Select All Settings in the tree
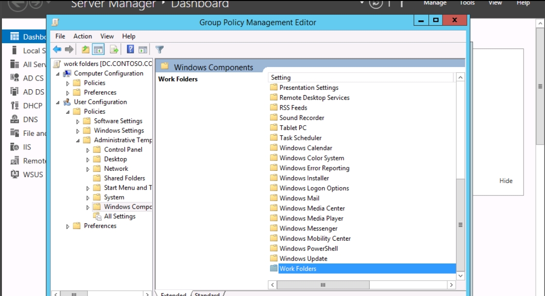The image size is (545, 296). tap(119, 216)
